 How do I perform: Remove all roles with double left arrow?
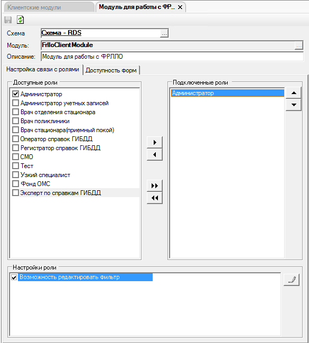[x=155, y=198]
